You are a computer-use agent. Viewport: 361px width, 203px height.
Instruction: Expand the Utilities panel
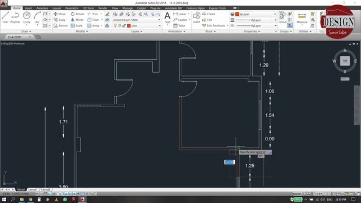click(305, 31)
